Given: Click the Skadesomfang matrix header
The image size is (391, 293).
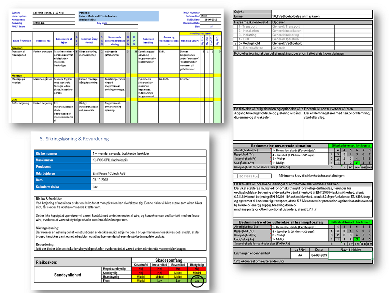Looking at the screenshot, I should click(x=169, y=261).
